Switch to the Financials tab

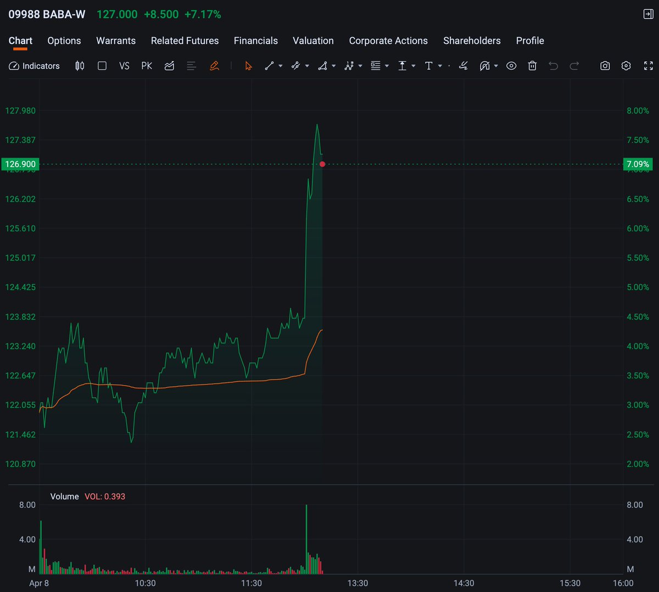coord(256,41)
